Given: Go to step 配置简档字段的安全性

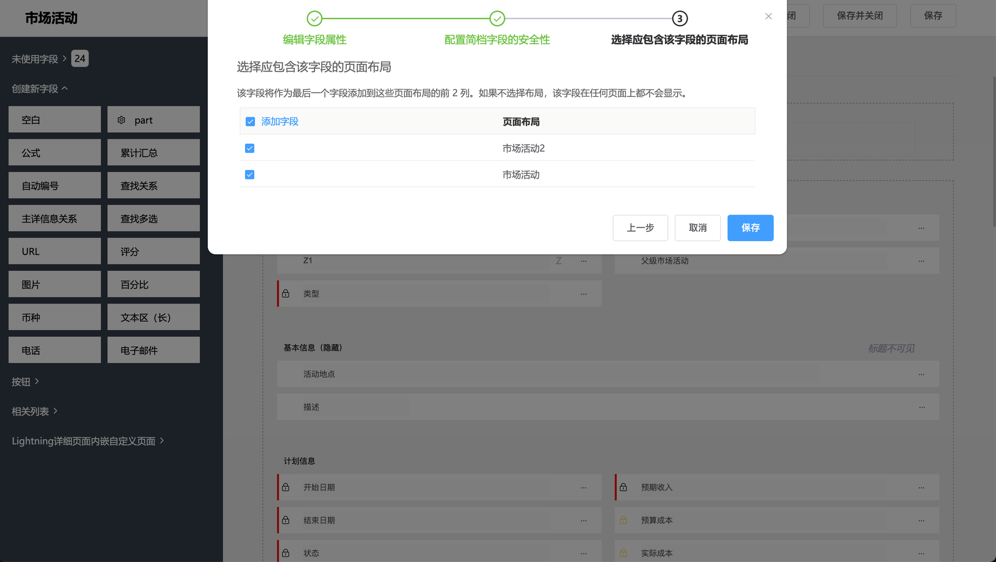Looking at the screenshot, I should point(497,18).
